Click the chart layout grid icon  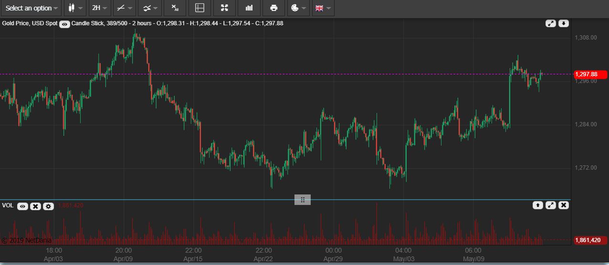point(200,8)
